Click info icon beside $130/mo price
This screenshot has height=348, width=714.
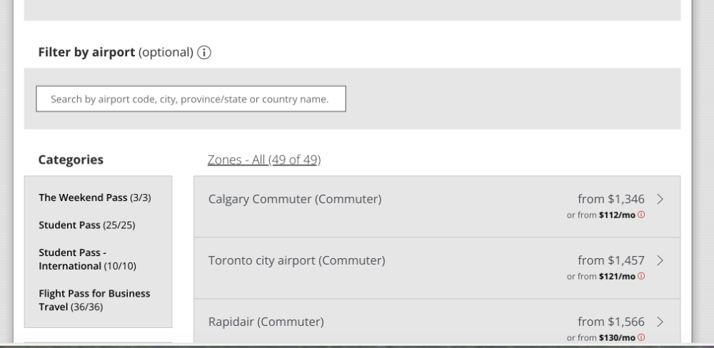click(x=641, y=337)
